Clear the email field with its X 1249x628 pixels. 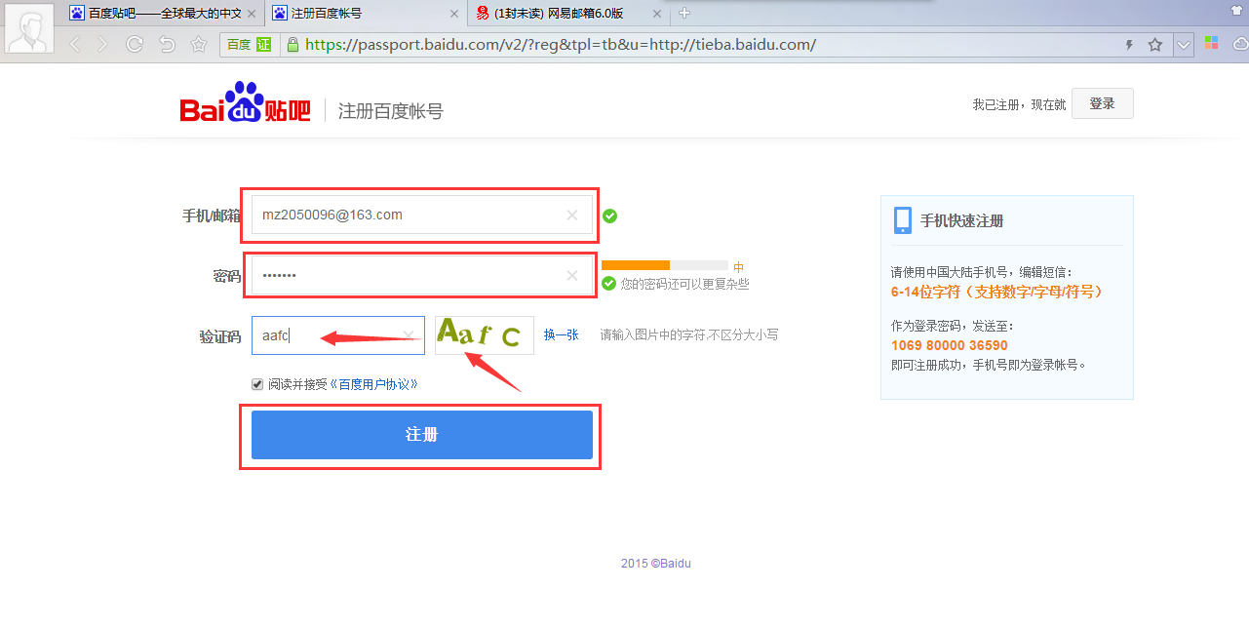[x=572, y=216]
